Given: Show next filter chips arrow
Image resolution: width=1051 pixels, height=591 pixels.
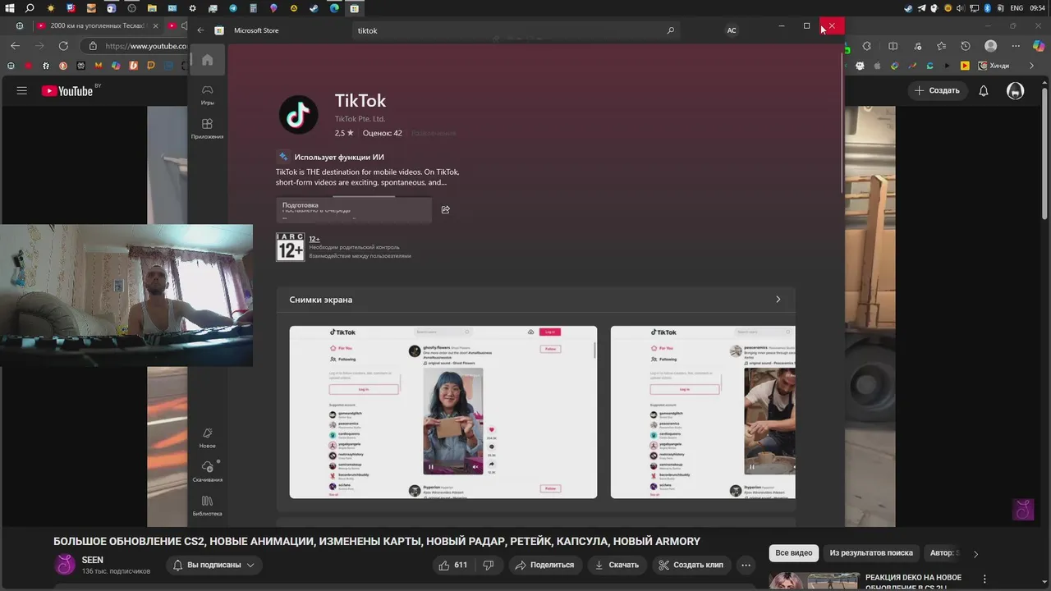Looking at the screenshot, I should (975, 553).
